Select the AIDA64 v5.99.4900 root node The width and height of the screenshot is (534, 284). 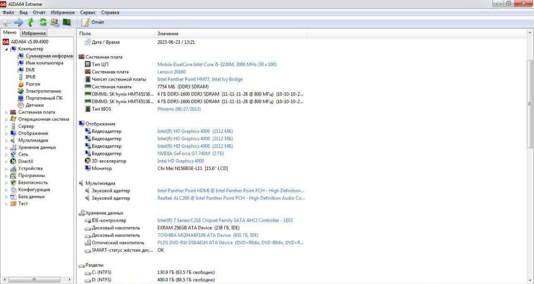[29, 42]
